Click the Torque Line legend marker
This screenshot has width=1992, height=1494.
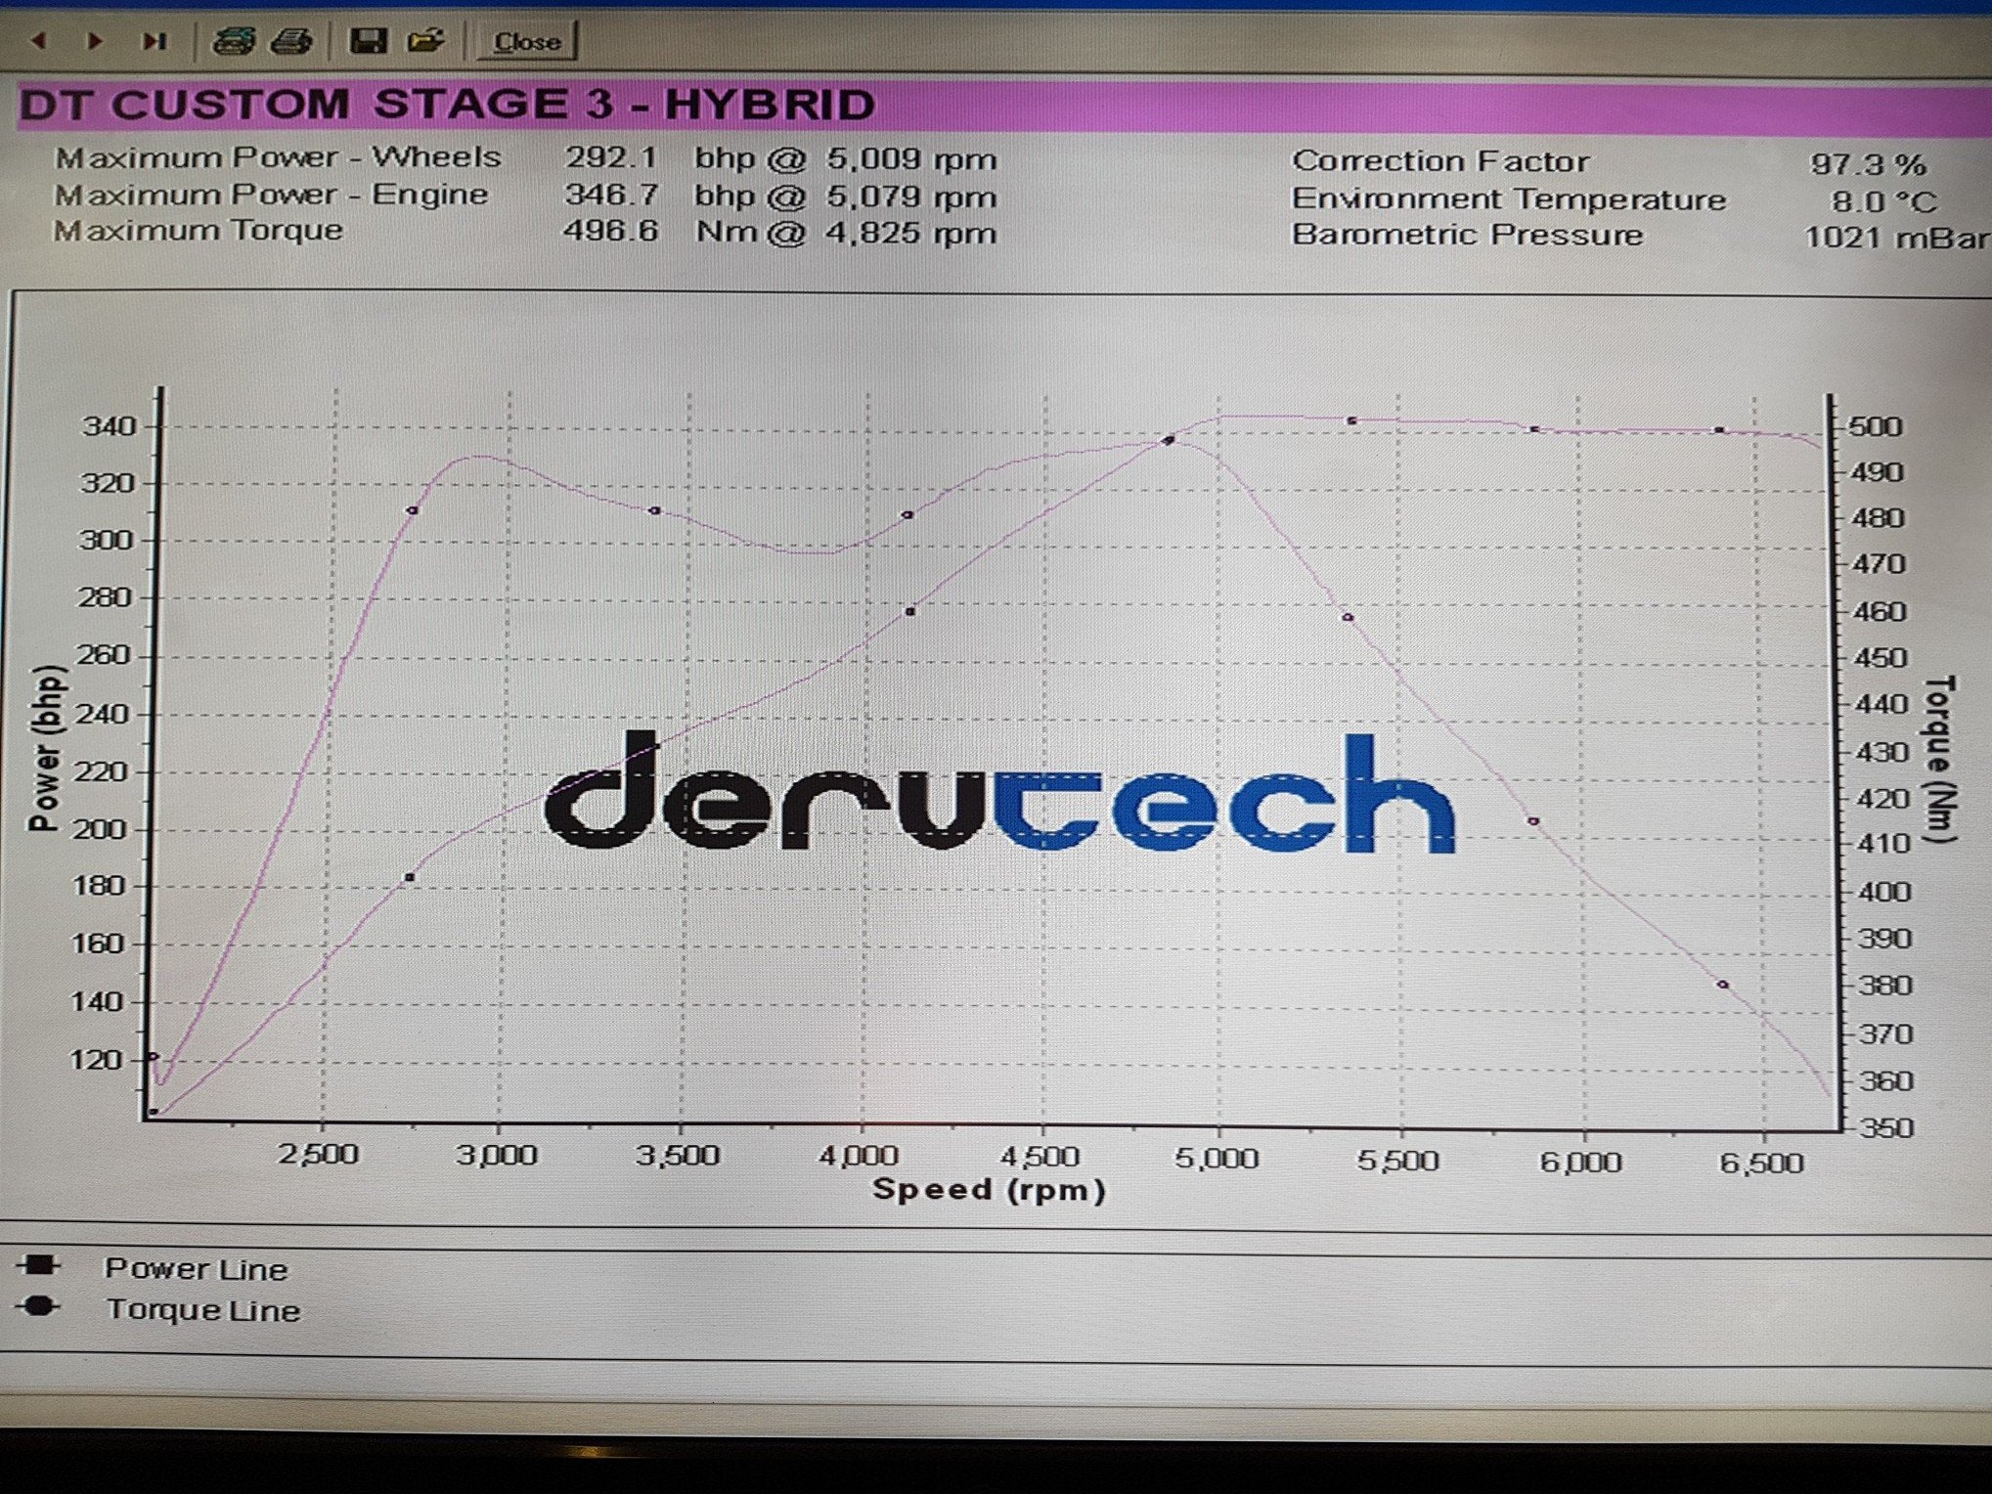[x=39, y=1307]
